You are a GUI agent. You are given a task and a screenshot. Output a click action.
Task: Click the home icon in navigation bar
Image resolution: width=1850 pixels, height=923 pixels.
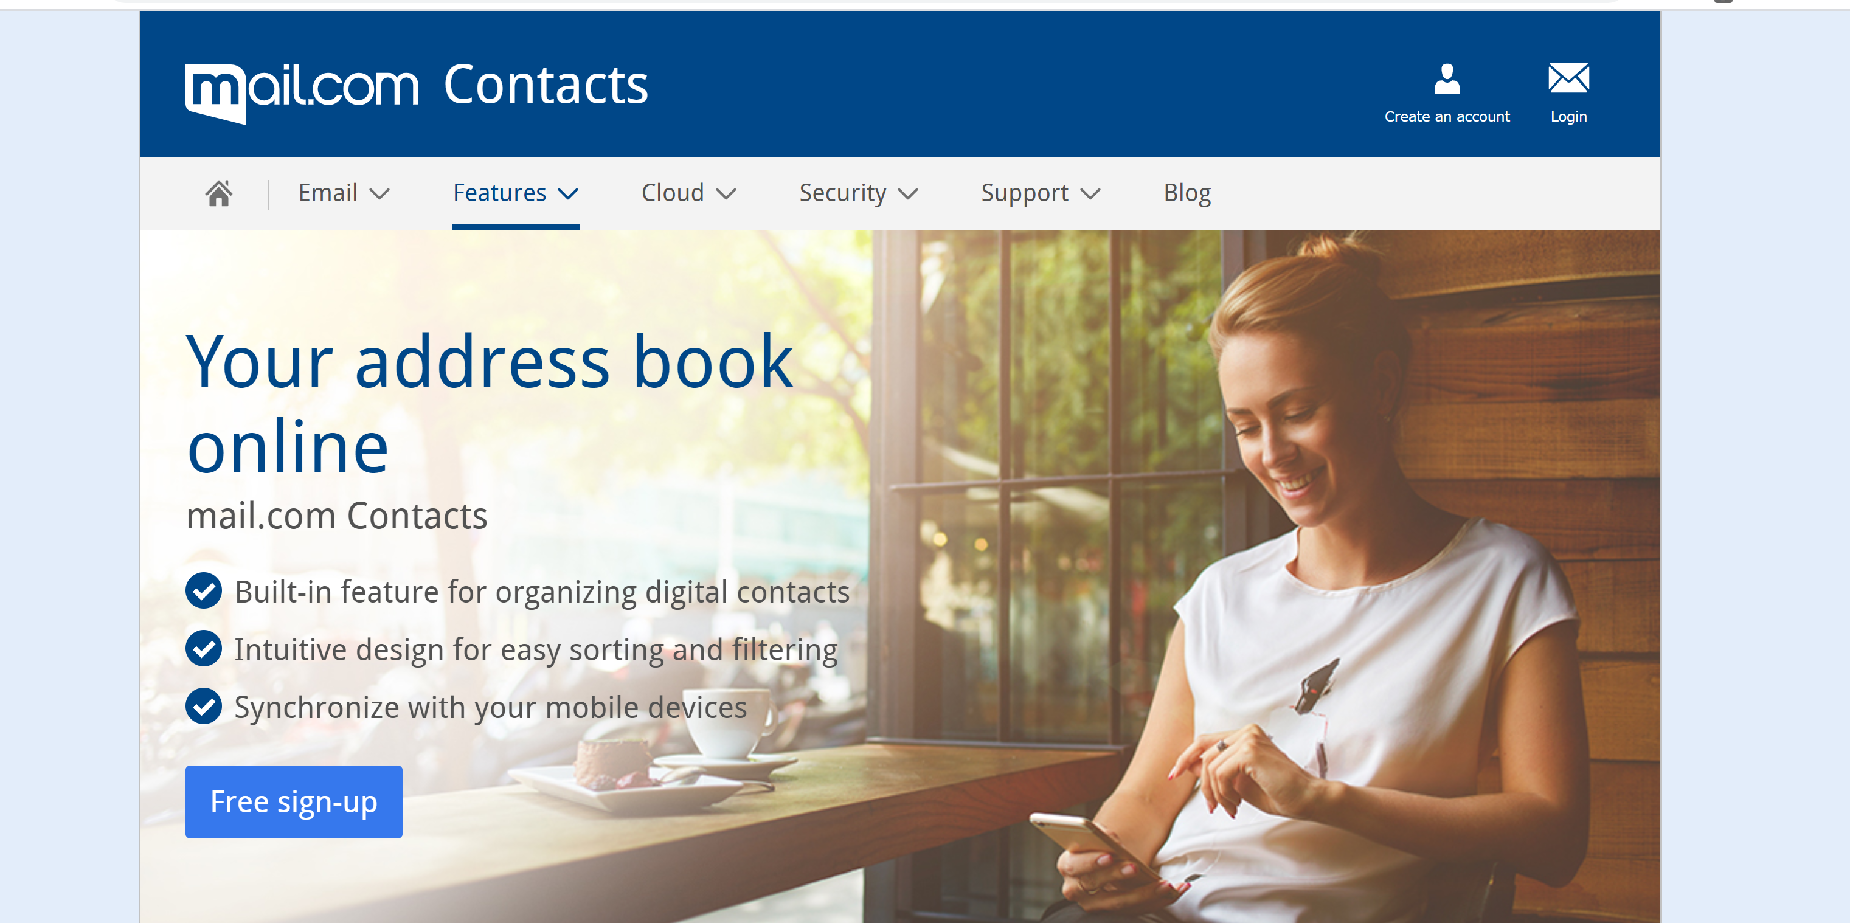pos(219,193)
